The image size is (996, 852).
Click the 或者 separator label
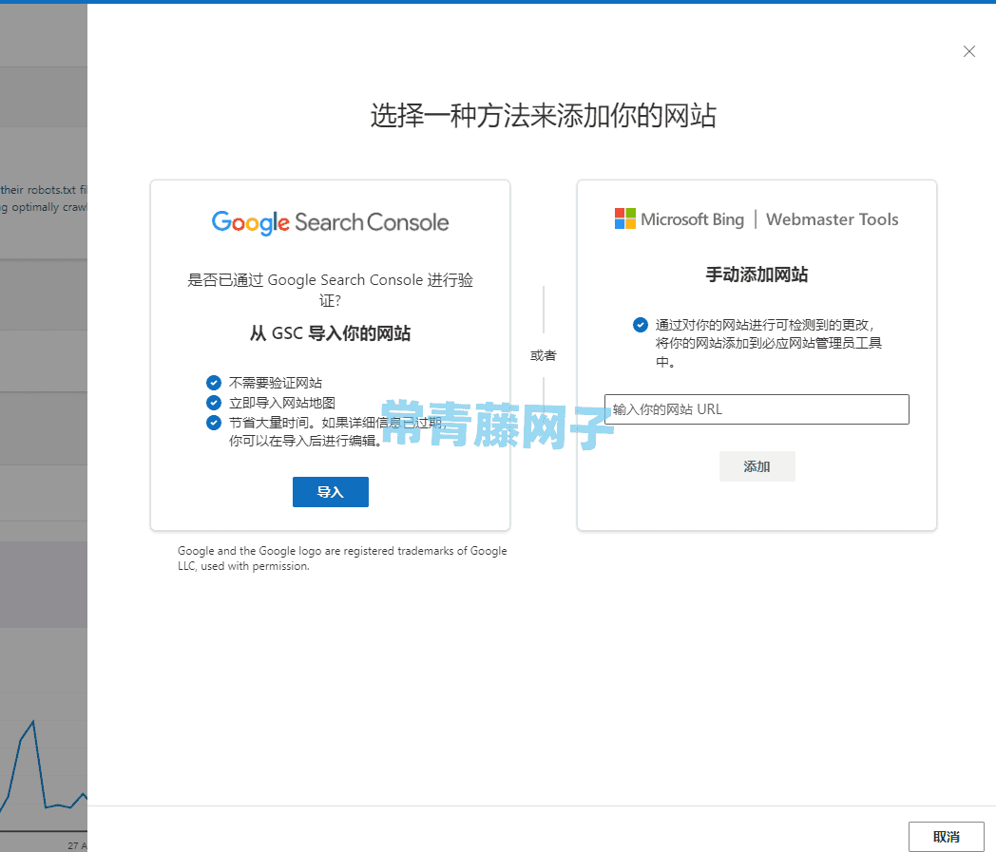tap(543, 355)
